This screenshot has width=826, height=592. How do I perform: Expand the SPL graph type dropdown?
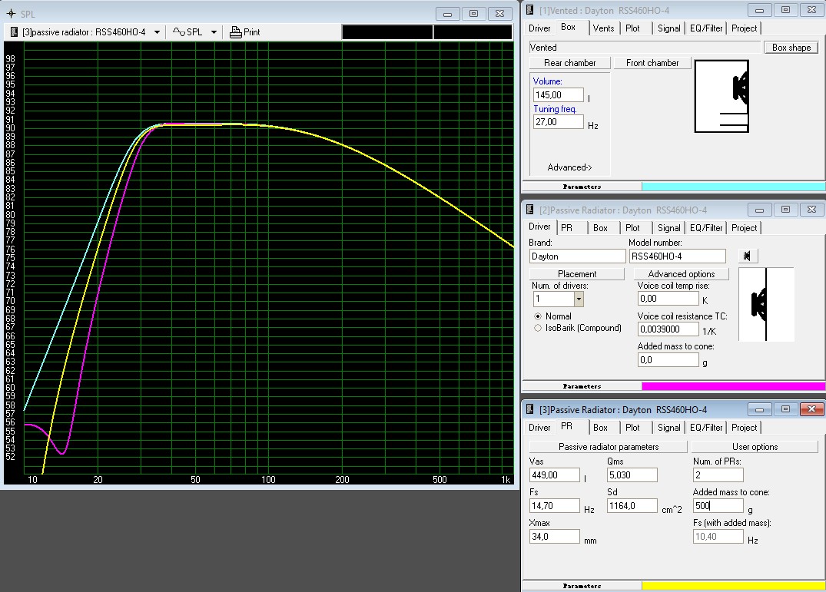coord(214,32)
